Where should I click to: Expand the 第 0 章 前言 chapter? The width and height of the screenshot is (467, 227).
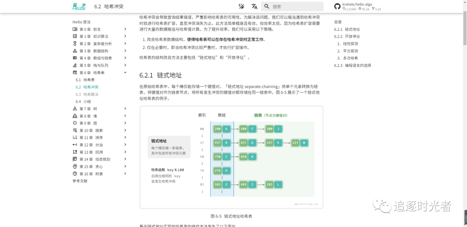click(x=125, y=29)
